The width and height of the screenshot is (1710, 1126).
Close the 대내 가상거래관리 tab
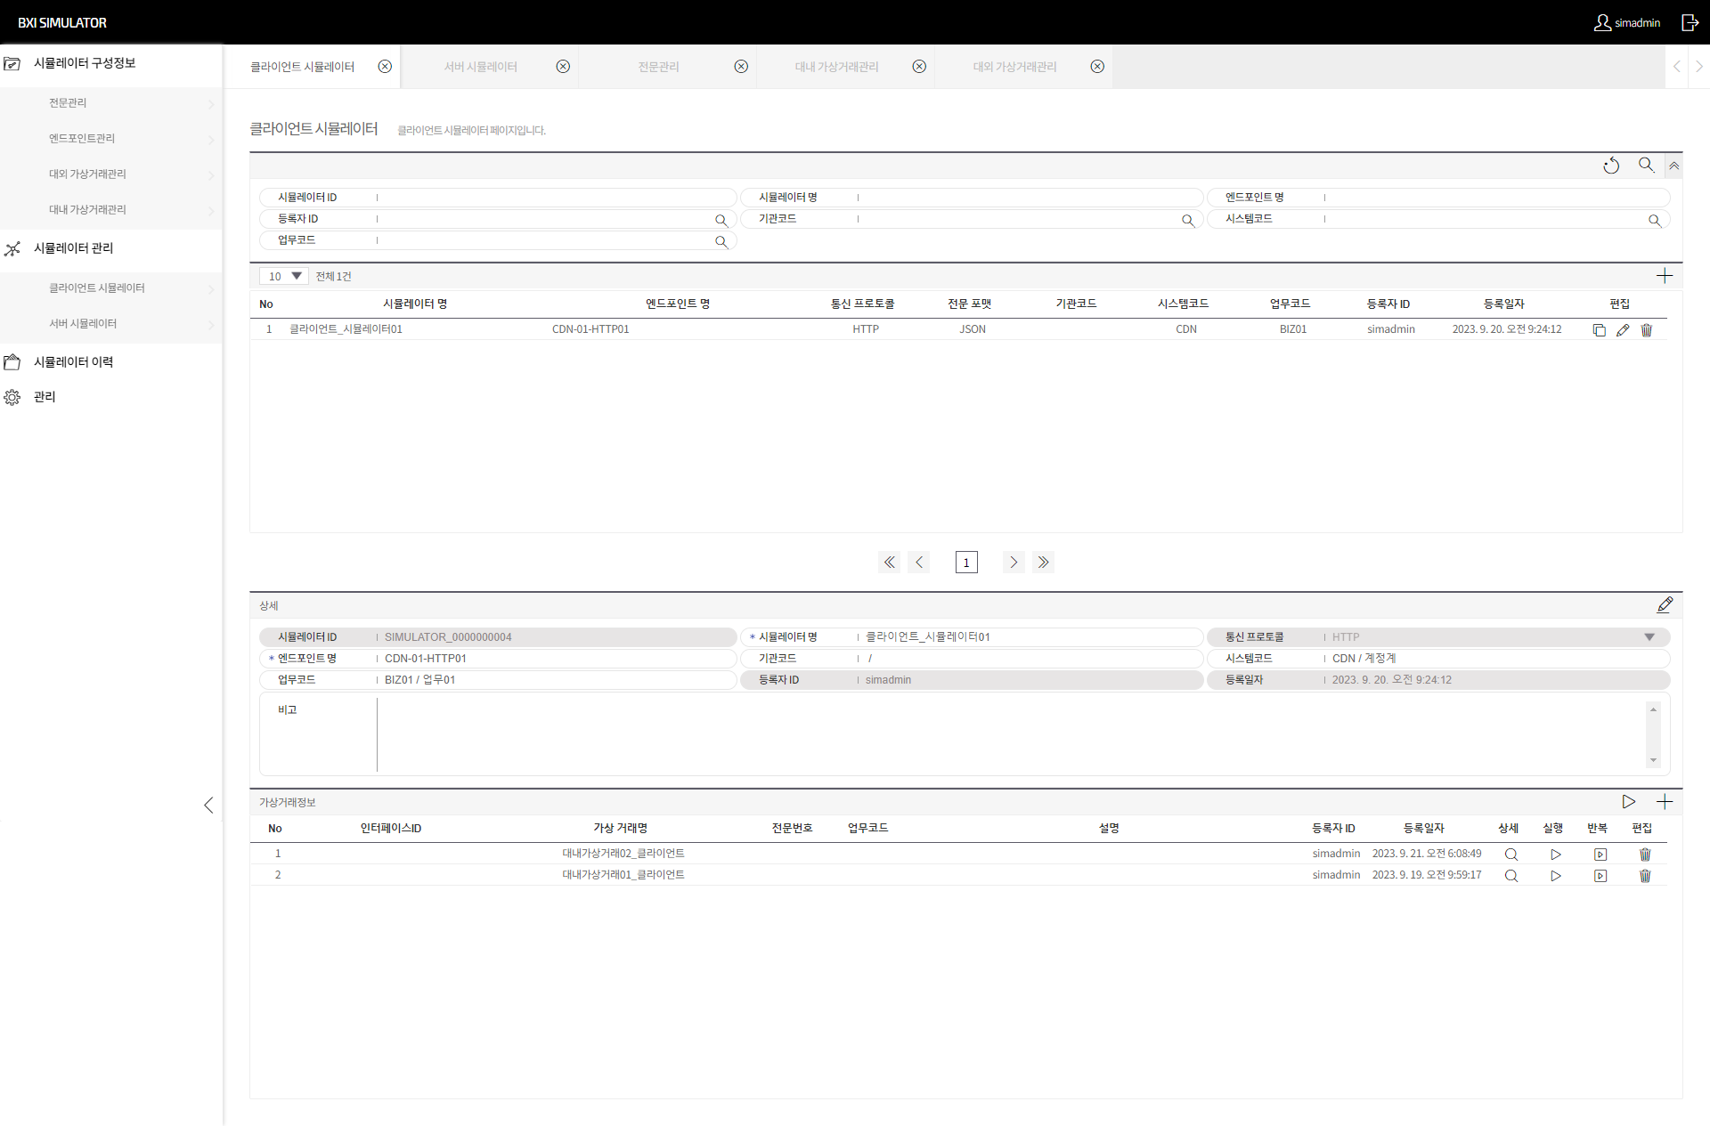919,67
